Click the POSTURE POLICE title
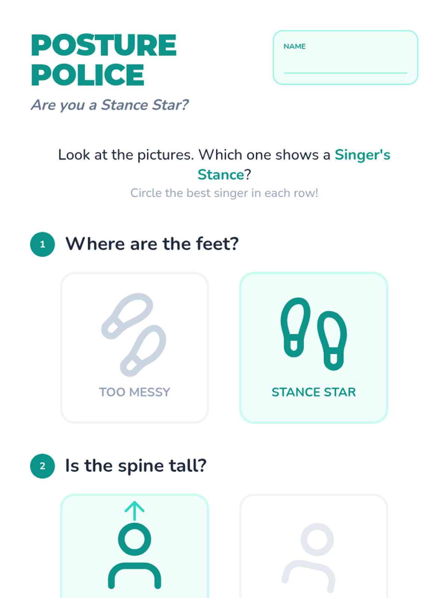 tap(104, 60)
